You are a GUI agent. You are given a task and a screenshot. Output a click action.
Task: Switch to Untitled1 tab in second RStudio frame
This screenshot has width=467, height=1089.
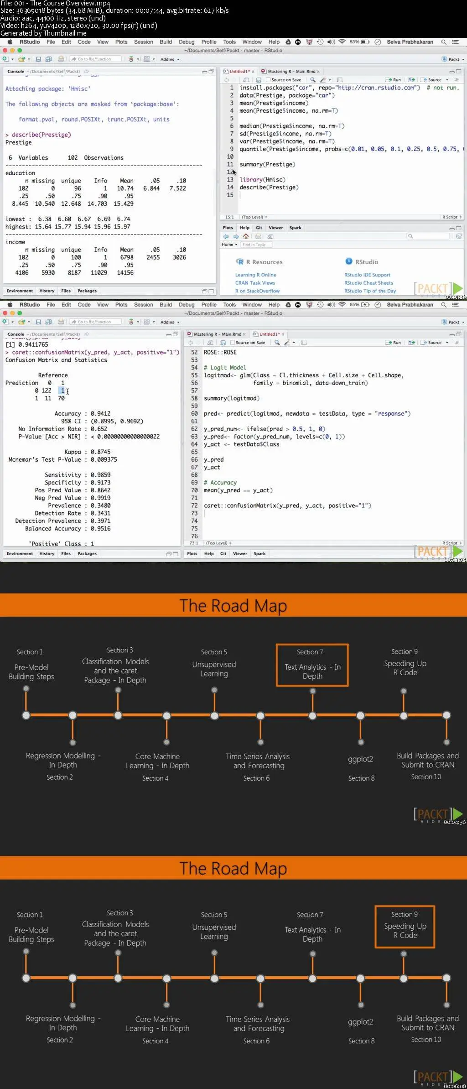coord(269,334)
